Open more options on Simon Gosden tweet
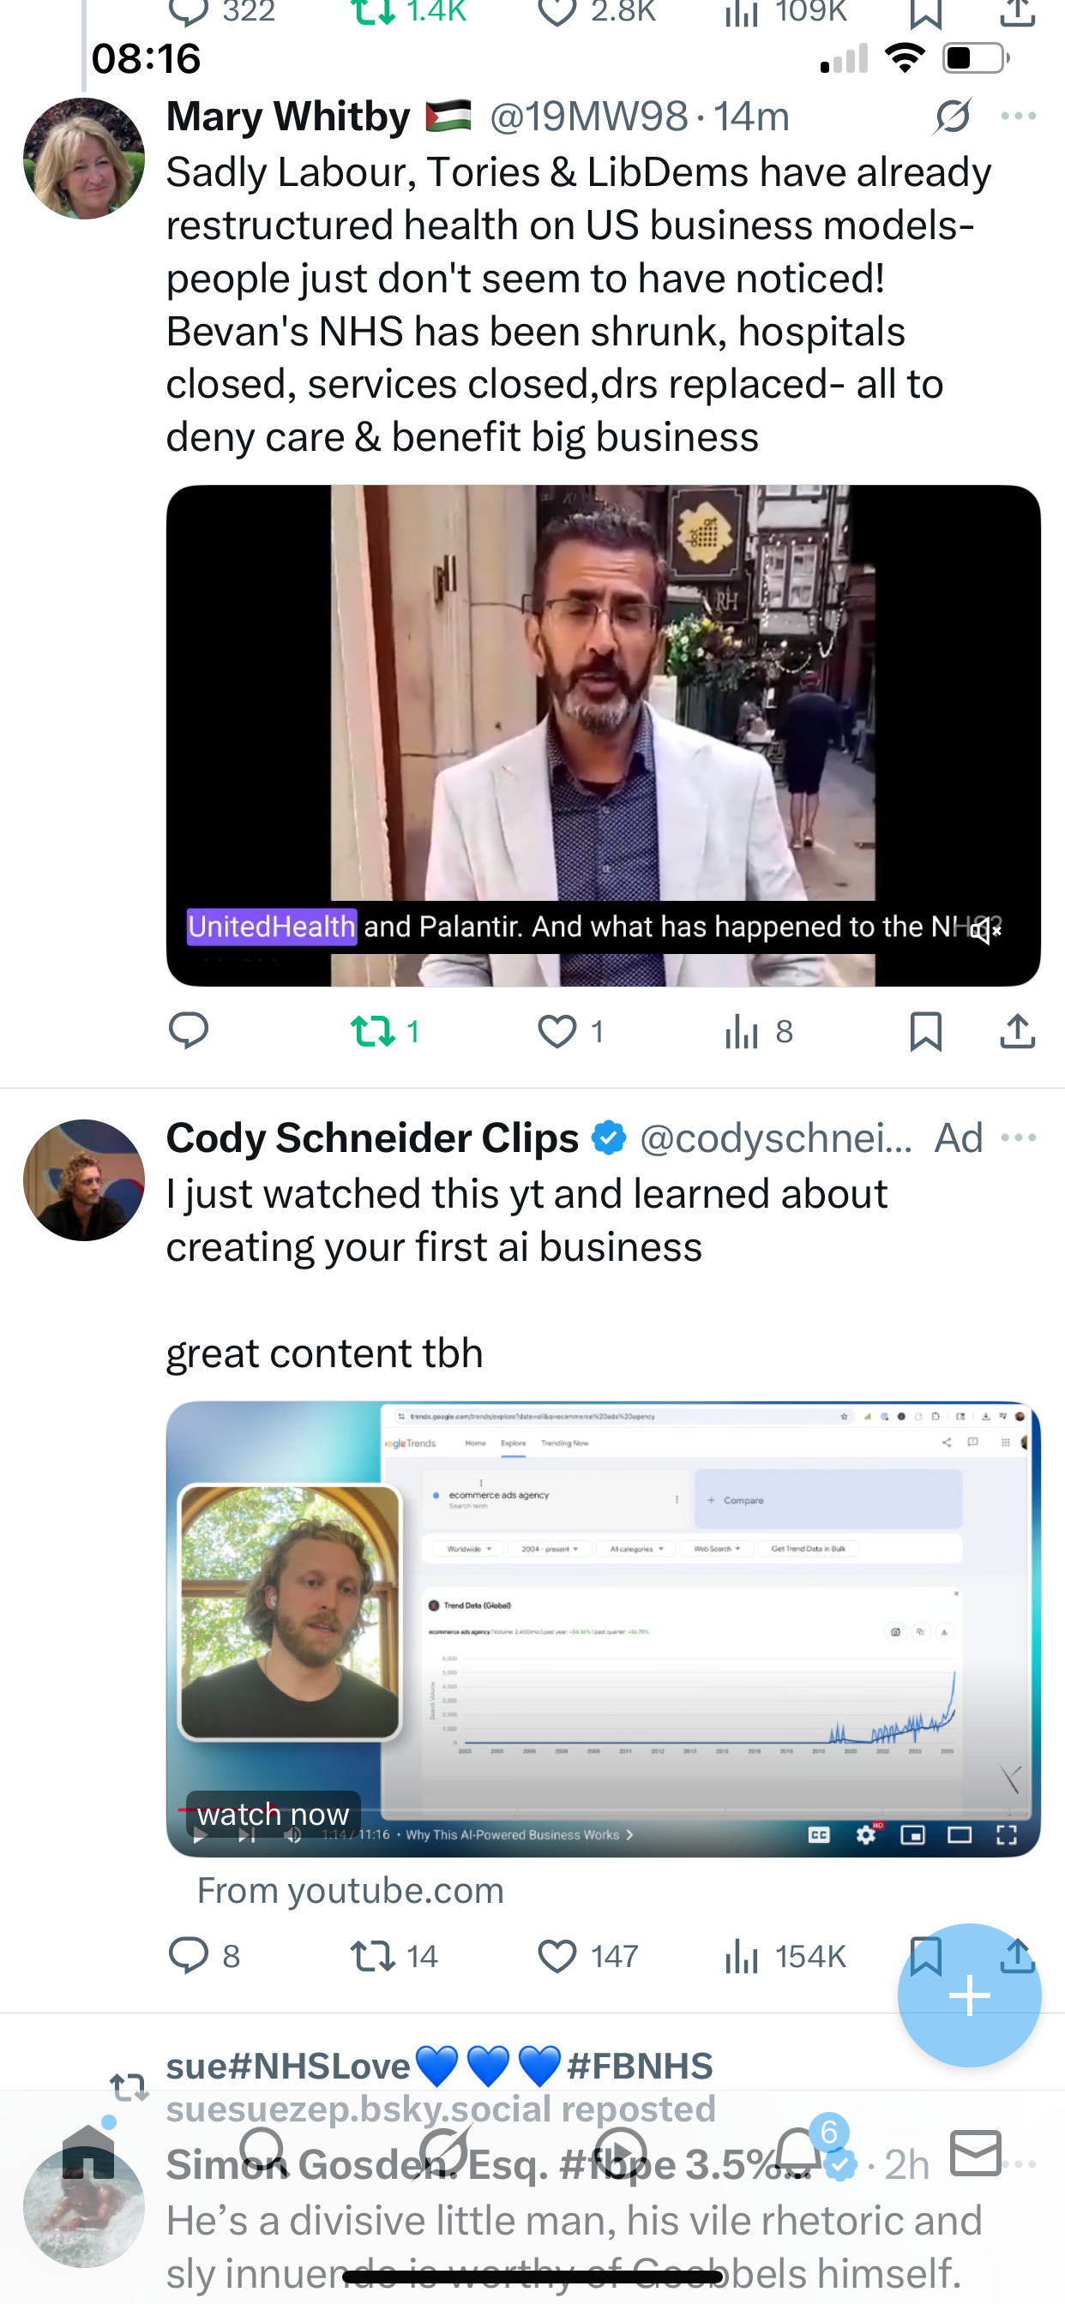 tap(1020, 2165)
